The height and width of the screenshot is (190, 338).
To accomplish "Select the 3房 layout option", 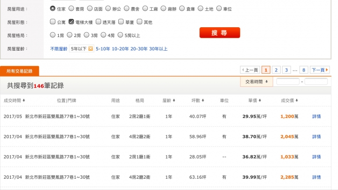I will click(86, 35).
